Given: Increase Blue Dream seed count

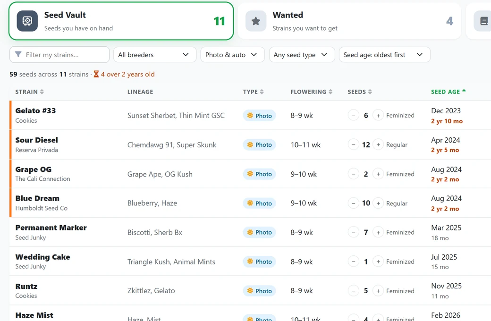Looking at the screenshot, I should coord(378,203).
